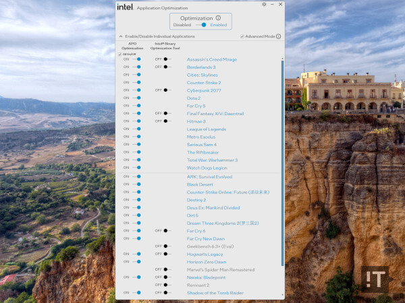Click the Enabled label under Optimization
This screenshot has height=303, width=405.
[x=219, y=25]
